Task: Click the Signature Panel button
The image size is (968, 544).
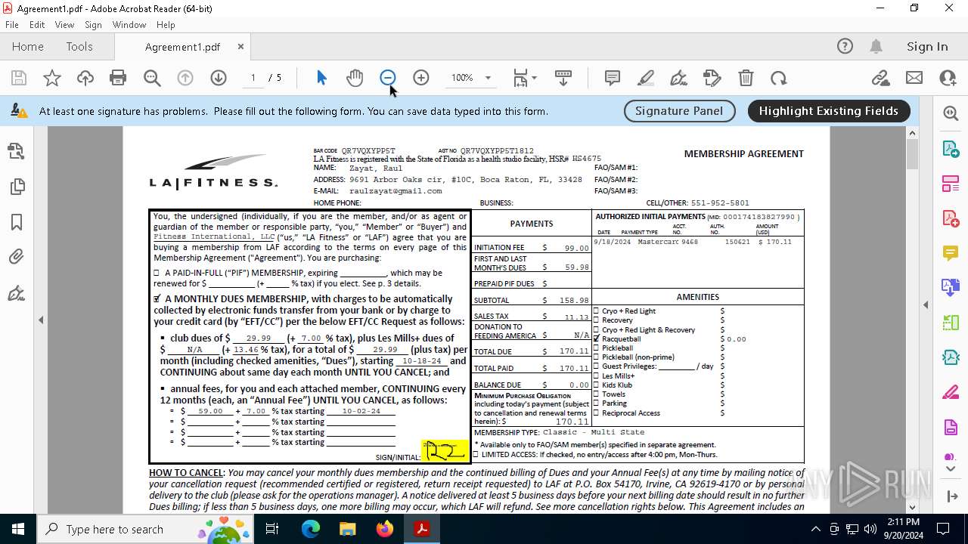Action: pos(679,111)
